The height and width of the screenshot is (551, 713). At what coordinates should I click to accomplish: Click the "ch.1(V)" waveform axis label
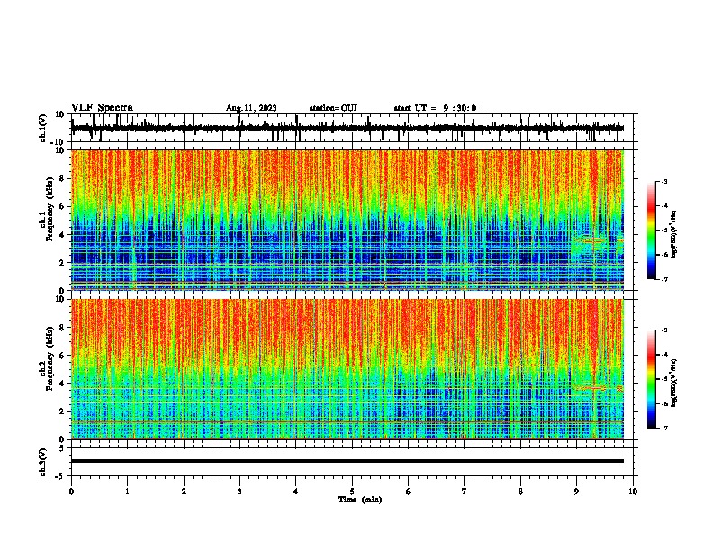43,128
